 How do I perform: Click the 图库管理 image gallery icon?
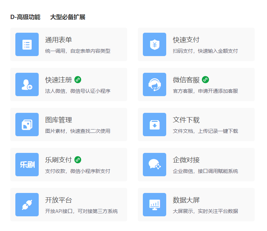(27, 125)
